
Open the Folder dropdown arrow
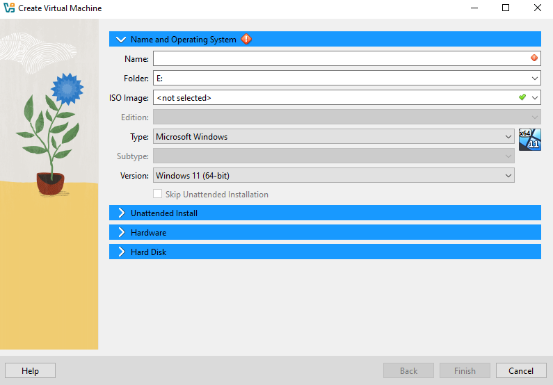[535, 79]
